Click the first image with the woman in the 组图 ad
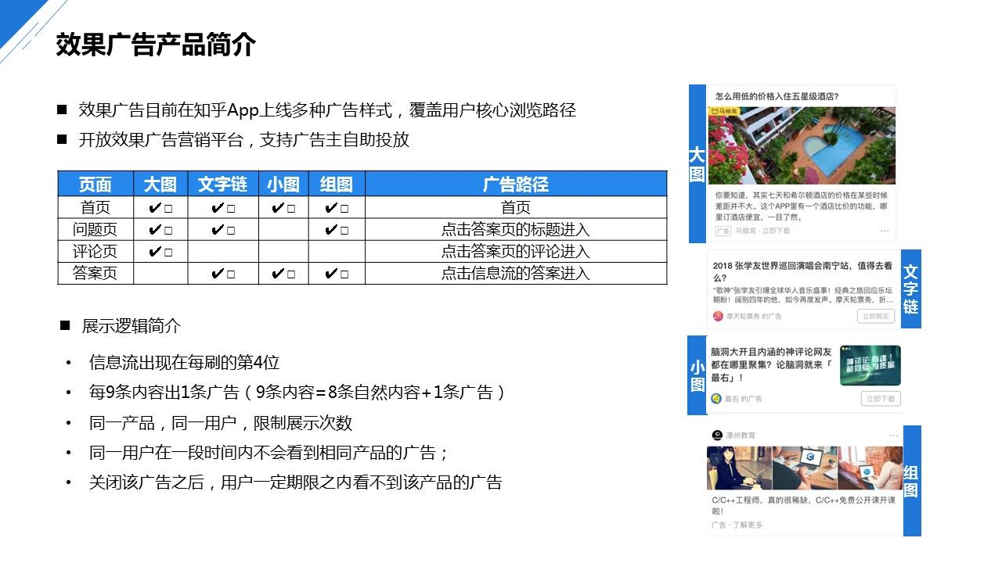 click(738, 468)
